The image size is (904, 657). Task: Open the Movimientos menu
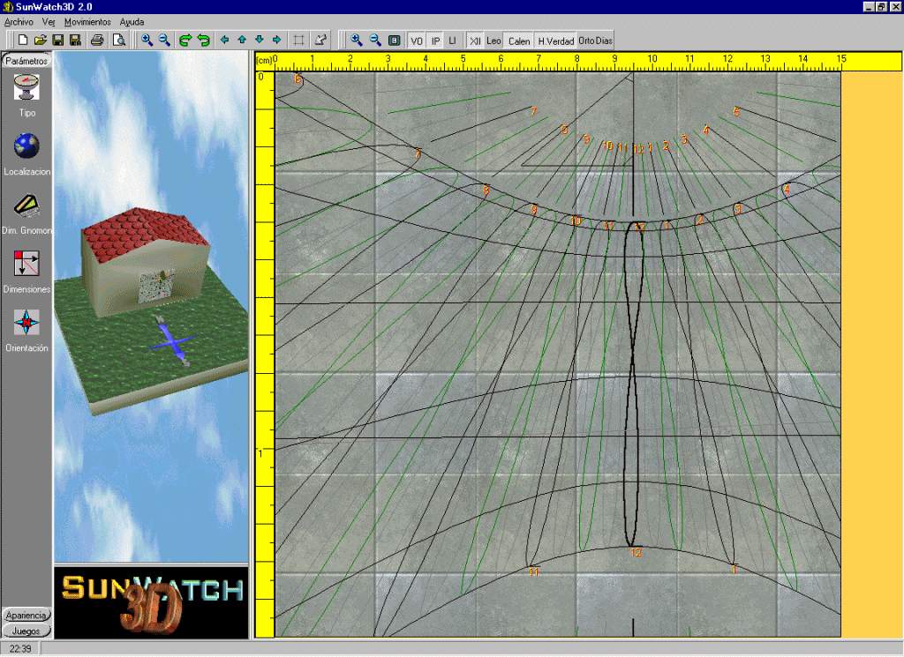click(x=87, y=21)
